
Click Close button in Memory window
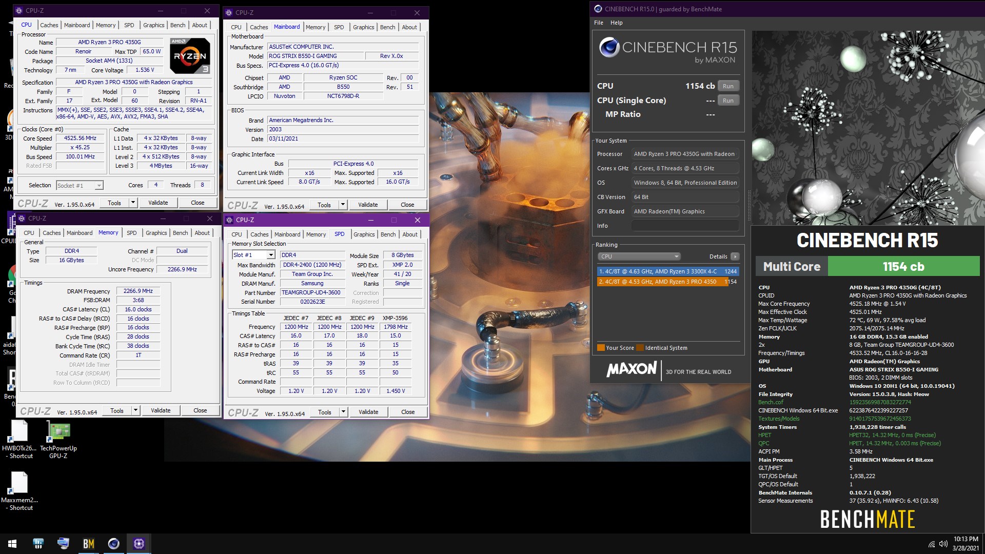tap(200, 410)
